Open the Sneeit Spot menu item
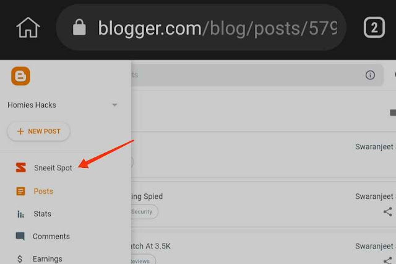396x264 pixels. [53, 168]
